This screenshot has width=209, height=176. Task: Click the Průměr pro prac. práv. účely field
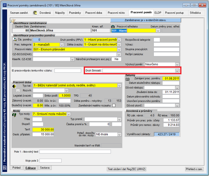click(x=172, y=120)
